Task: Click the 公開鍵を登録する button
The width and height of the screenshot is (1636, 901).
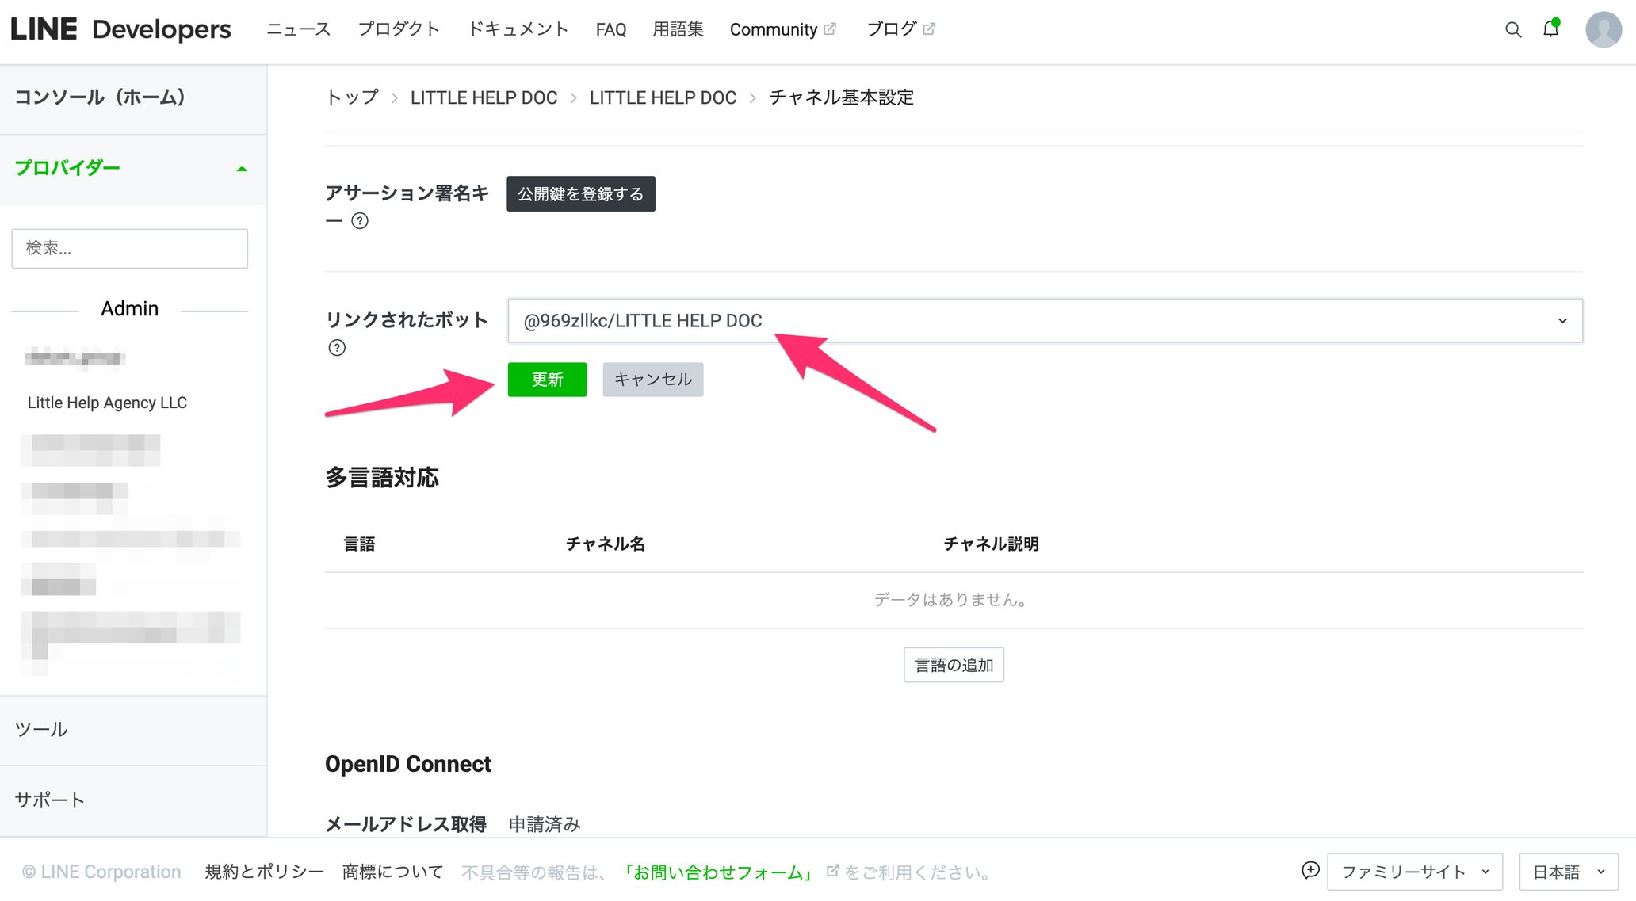Action: [580, 193]
